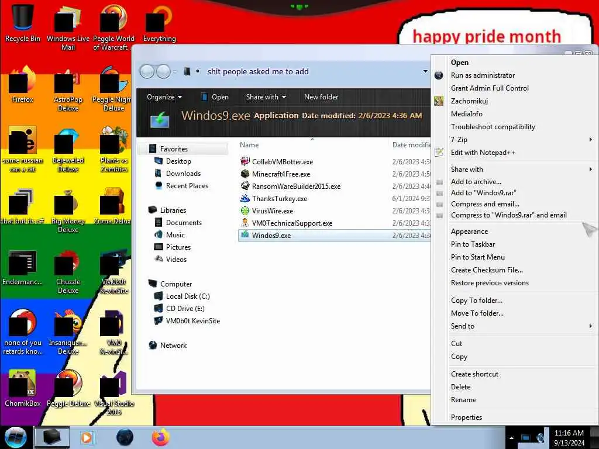Open the ChomikBox desktop icon
Screen dimensions: 599x449
pyautogui.click(x=23, y=388)
